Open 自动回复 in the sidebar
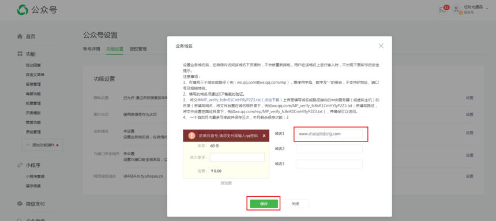The height and width of the screenshot is (221, 496). tap(33, 66)
